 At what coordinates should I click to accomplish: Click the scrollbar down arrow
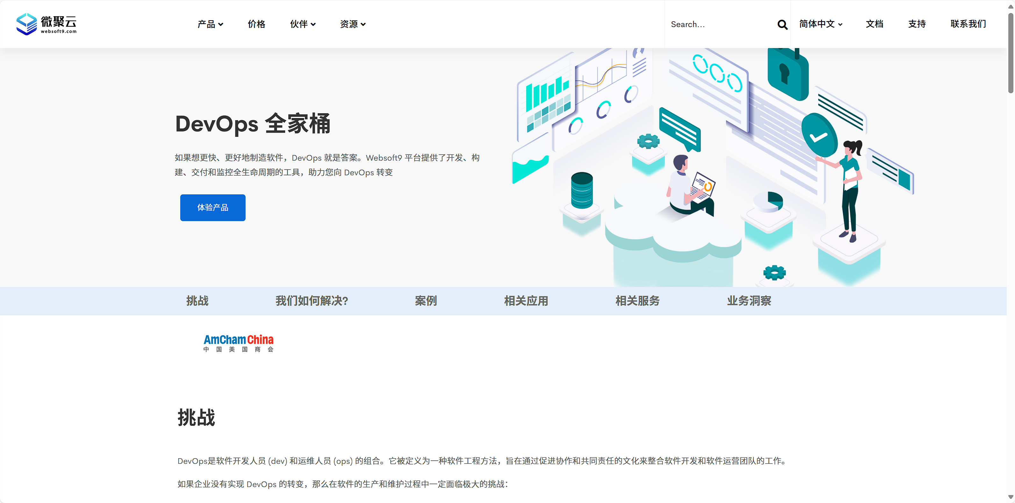click(x=1010, y=497)
